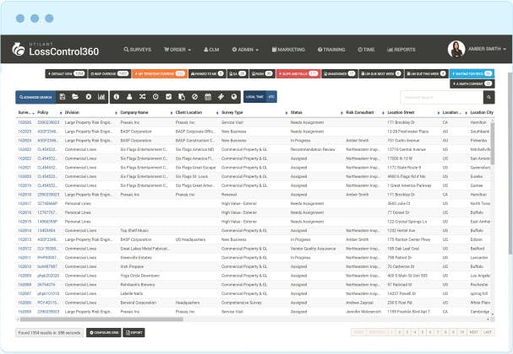513x354 pixels.
Task: Click the Advanced Search button
Action: point(35,97)
